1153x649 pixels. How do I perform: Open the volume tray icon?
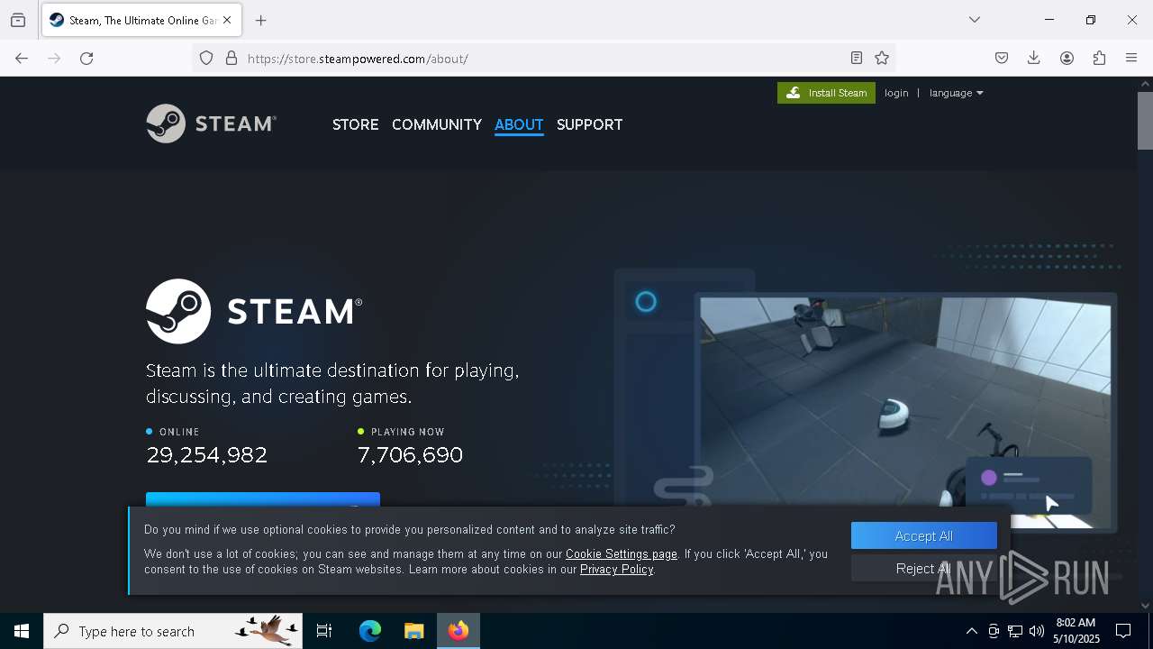coord(1037,631)
